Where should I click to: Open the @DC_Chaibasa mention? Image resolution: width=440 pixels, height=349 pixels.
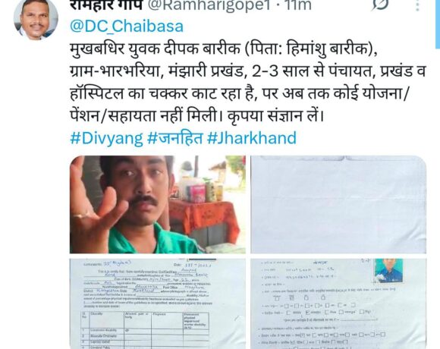click(127, 26)
